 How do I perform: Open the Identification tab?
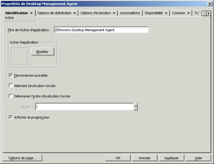click(x=16, y=13)
